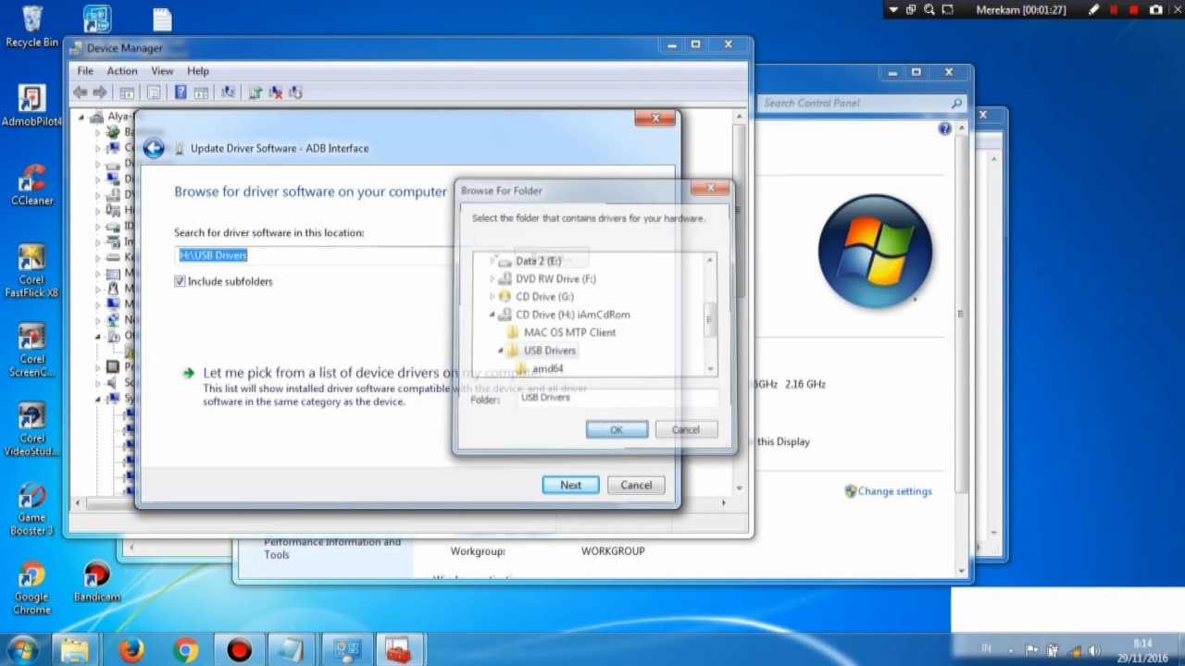Click the driver location path field
This screenshot has height=666, width=1185.
click(315, 255)
